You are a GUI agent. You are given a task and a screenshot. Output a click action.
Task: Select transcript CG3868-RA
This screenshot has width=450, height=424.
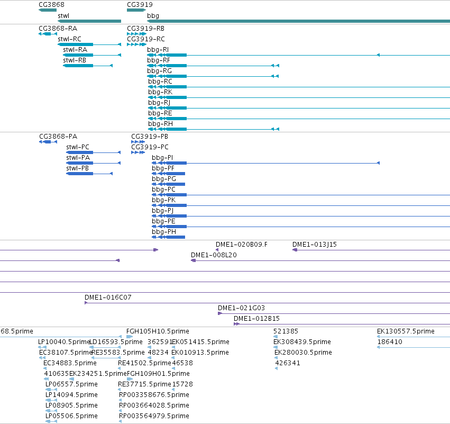[58, 29]
